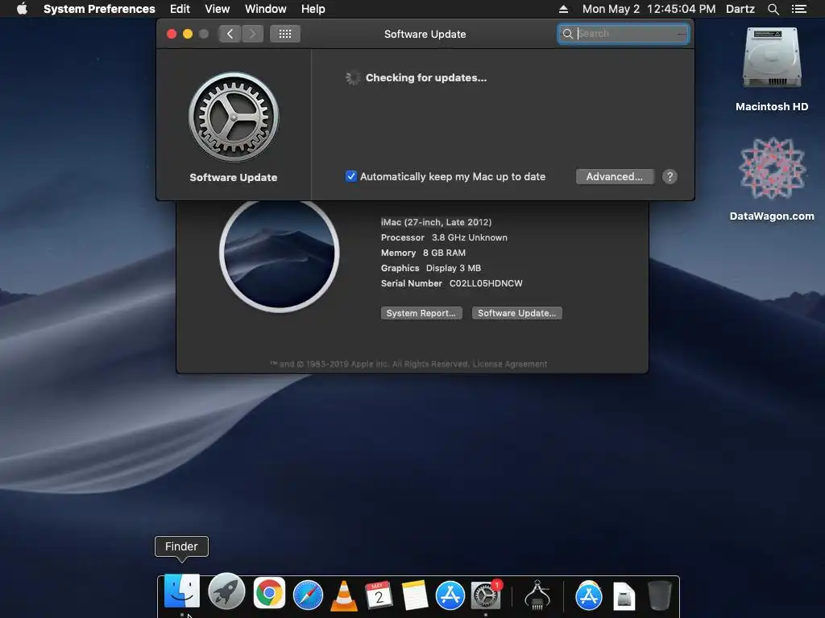Click the "8 GB RAM" memory value
This screenshot has height=618, width=825.
[444, 253]
